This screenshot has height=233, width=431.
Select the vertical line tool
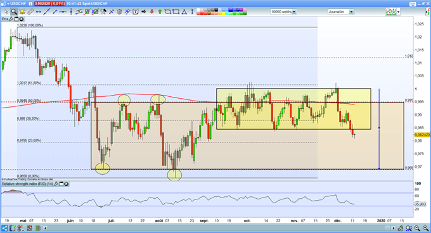click(x=71, y=12)
